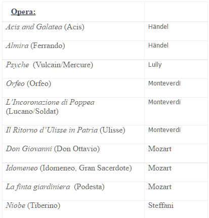The image size is (209, 218).
Task: Click La finta giardiniera (Podesta) entry
Action: 55,187
